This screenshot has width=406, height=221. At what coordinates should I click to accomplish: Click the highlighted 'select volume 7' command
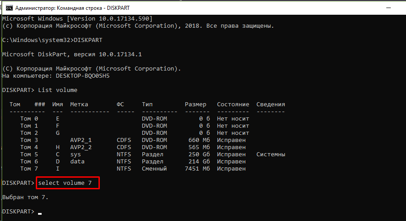[x=68, y=183]
